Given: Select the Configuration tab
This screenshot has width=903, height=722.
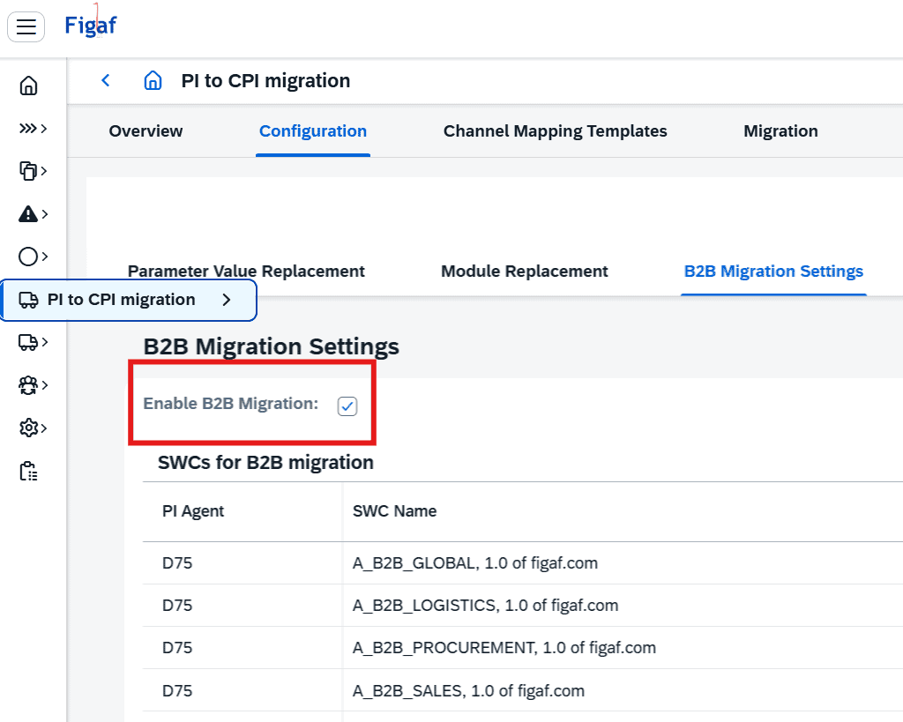Looking at the screenshot, I should pyautogui.click(x=313, y=131).
